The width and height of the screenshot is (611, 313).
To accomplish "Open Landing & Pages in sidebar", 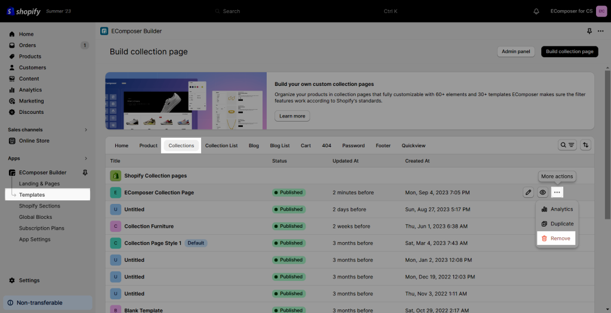I will click(x=39, y=184).
